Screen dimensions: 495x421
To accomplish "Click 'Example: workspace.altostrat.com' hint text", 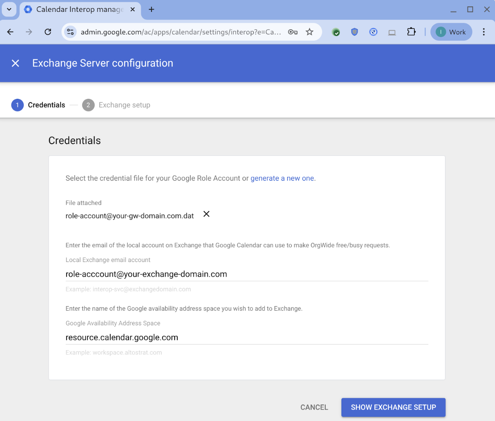I will [x=114, y=352].
